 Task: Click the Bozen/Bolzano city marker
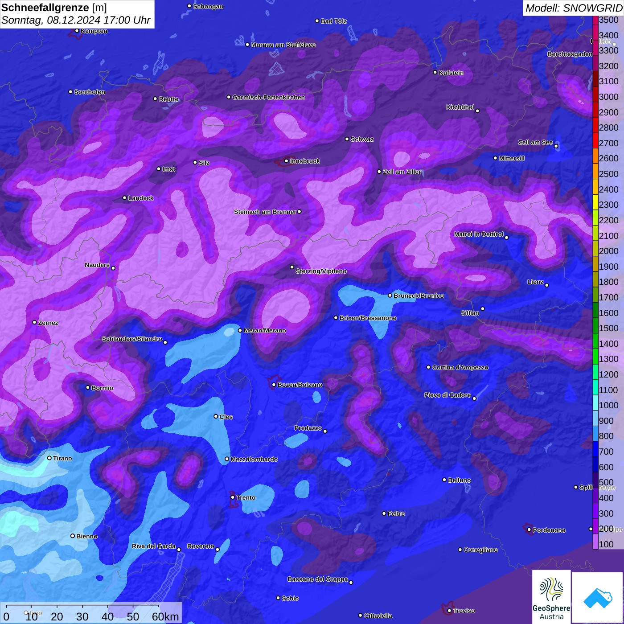coord(274,385)
